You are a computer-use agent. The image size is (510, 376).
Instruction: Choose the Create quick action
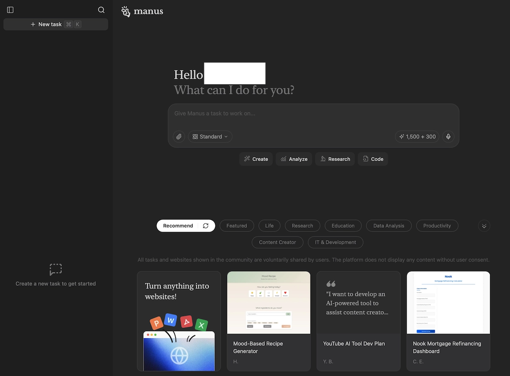pyautogui.click(x=256, y=159)
